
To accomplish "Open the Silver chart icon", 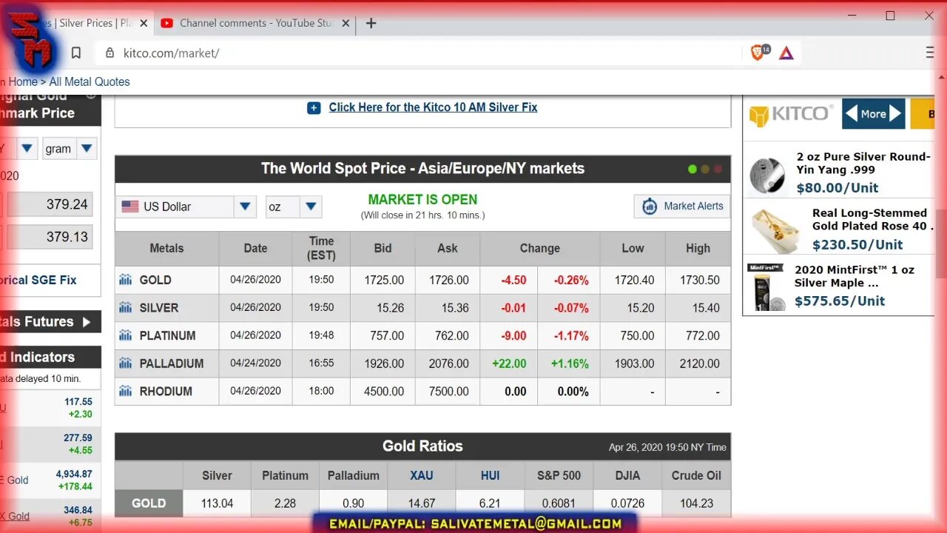I will point(126,308).
